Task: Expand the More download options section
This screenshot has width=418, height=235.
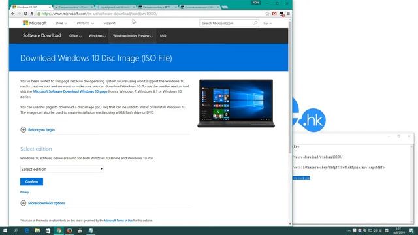Action: (x=46, y=203)
